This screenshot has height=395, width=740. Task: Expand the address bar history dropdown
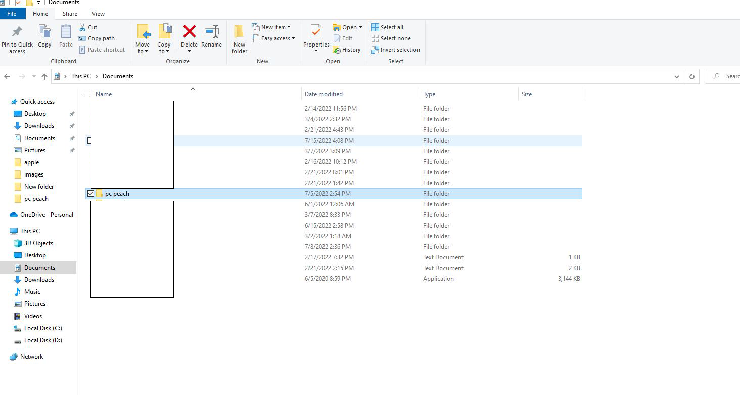coord(677,76)
